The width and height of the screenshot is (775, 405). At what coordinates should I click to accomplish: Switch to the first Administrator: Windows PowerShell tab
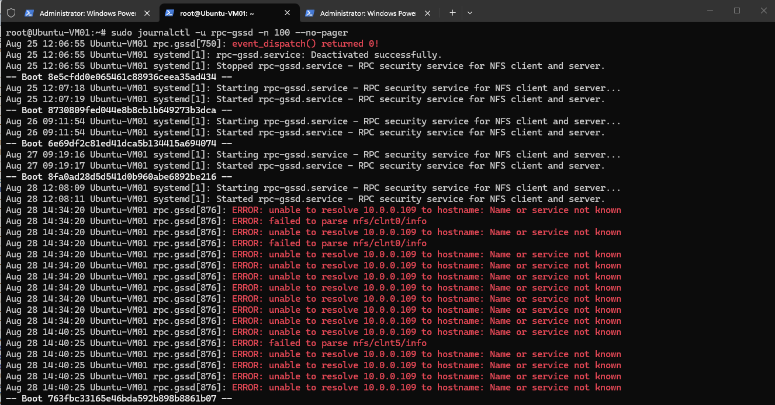[x=88, y=13]
